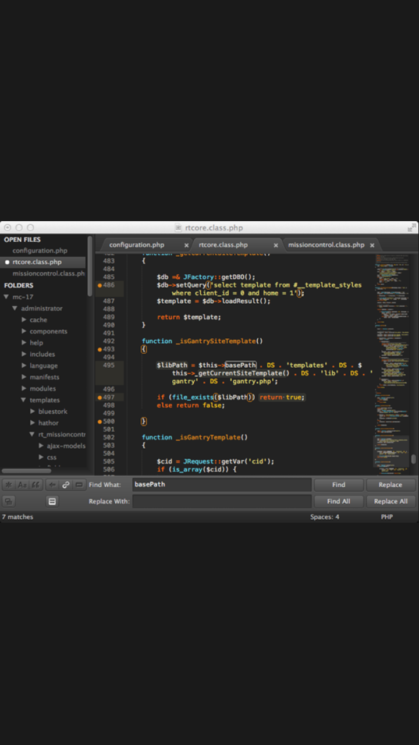The height and width of the screenshot is (745, 419).
Task: Toggle the case sensitive 'Aa' option
Action: point(22,485)
